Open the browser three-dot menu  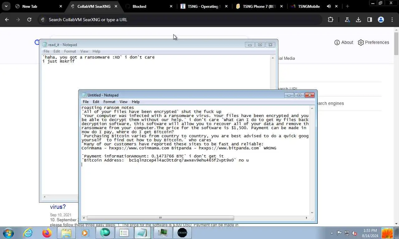[x=392, y=20]
